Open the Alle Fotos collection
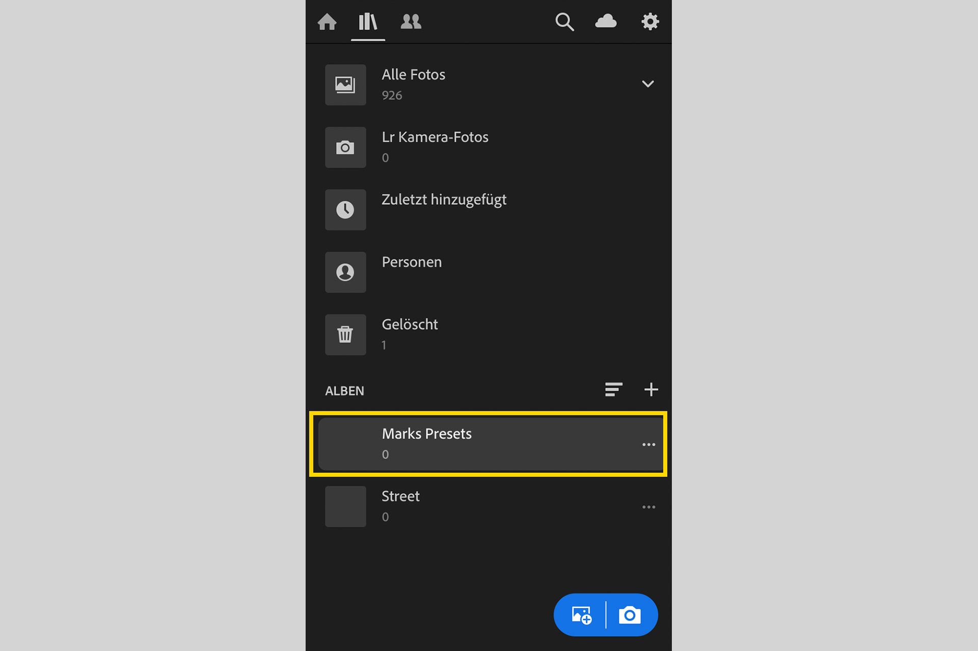 click(488, 85)
